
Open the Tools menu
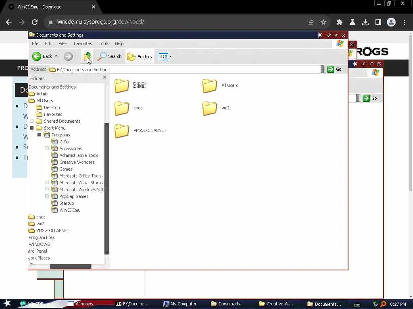click(x=104, y=43)
